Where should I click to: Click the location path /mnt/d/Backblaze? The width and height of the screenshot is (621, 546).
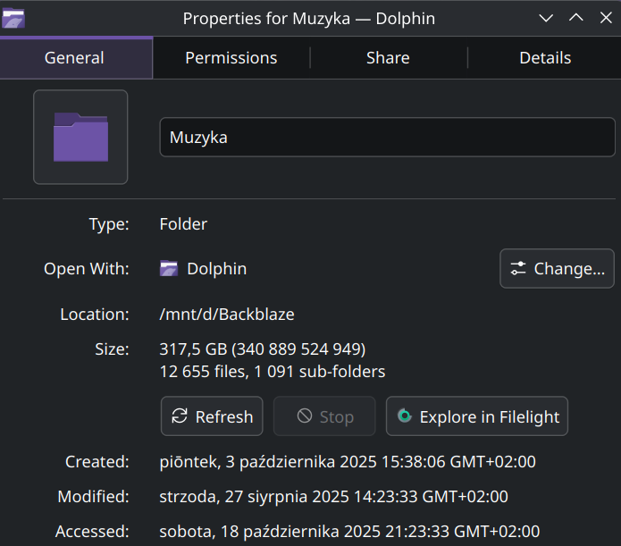227,315
